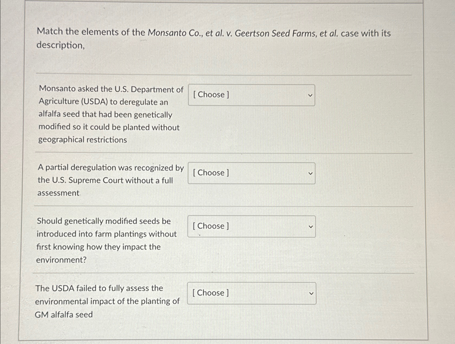455x344 pixels.
Task: Select the [Choose] placeholder in the top answer field
Action: 210,95
